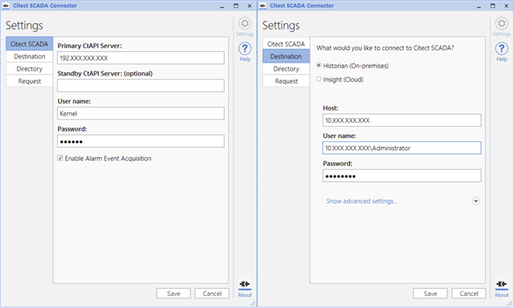514x308 pixels.
Task: Click the Settings gear icon in left window
Action: pos(244,23)
